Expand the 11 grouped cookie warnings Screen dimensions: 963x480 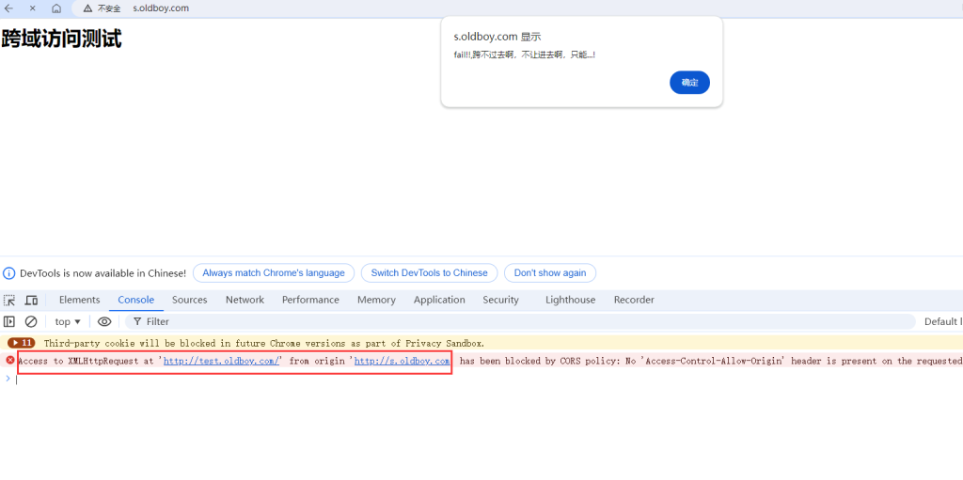(22, 343)
